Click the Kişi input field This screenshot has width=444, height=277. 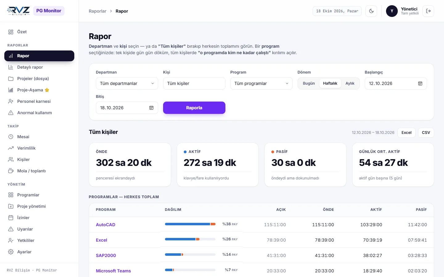pyautogui.click(x=194, y=83)
